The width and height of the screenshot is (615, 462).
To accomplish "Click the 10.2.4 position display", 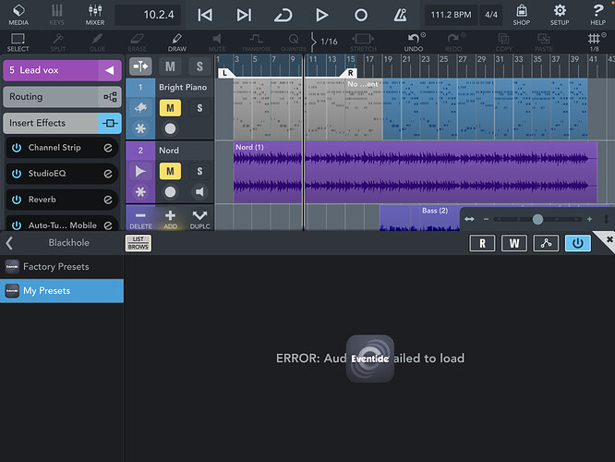I will tap(148, 15).
